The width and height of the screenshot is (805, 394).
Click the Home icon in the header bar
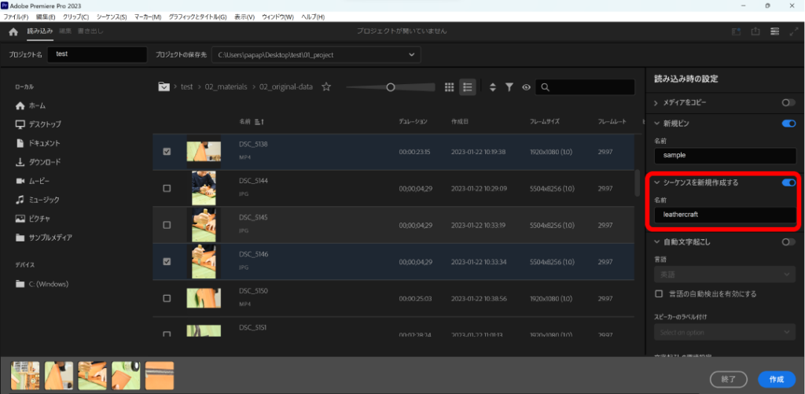point(13,31)
